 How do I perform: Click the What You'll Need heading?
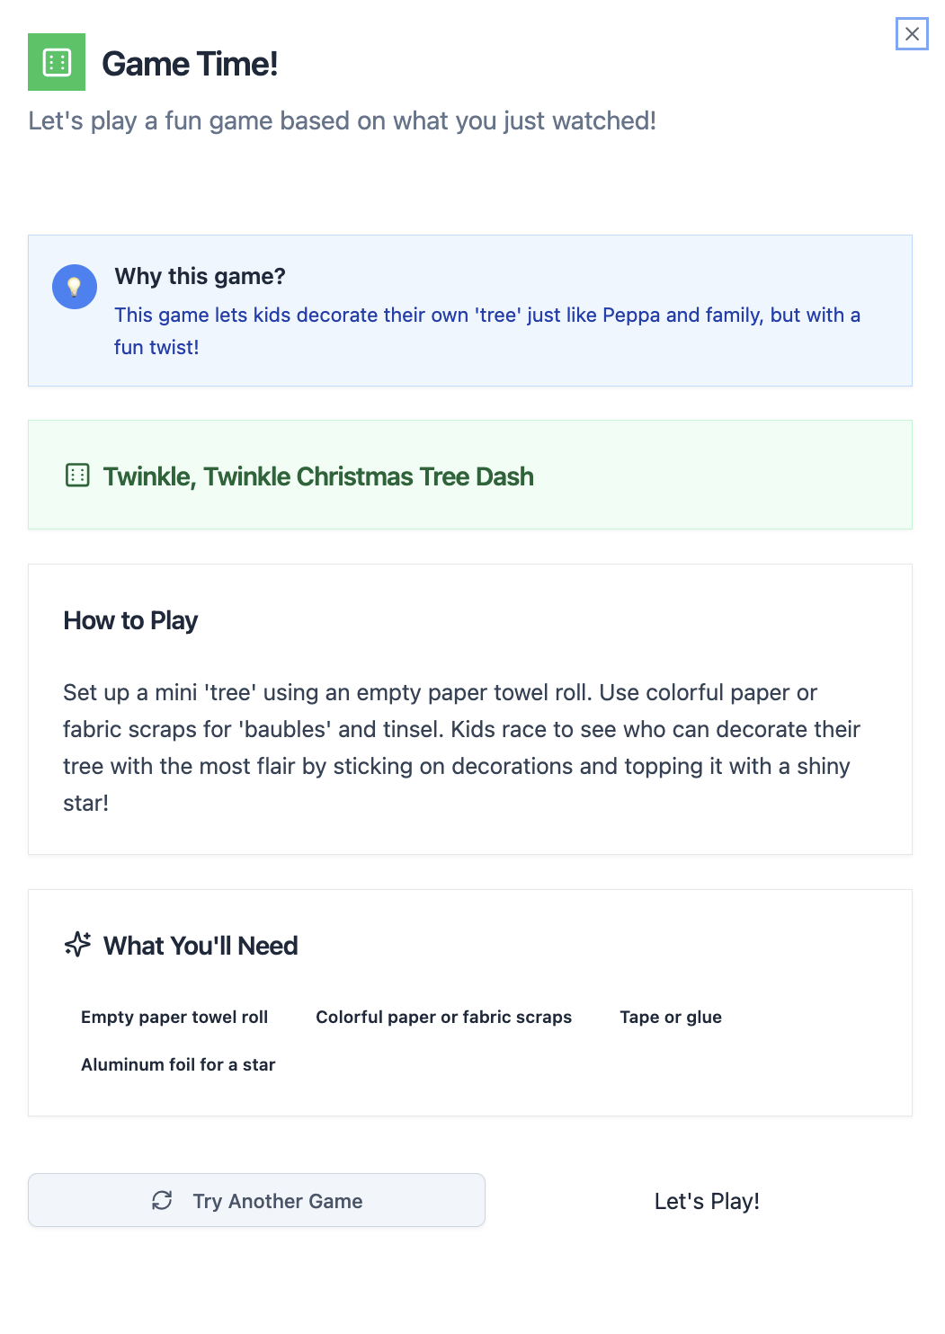pyautogui.click(x=201, y=946)
